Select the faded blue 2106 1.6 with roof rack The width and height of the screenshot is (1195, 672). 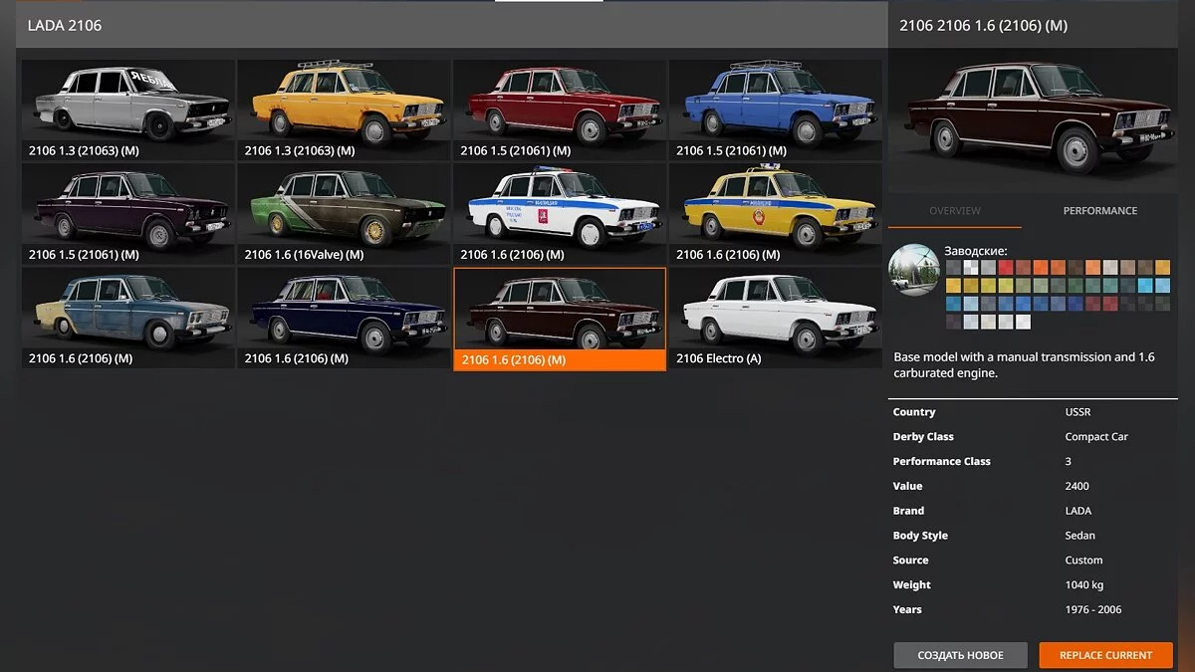[126, 311]
